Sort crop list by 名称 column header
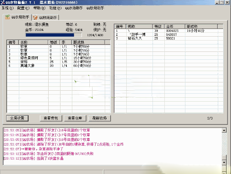This screenshot has height=174, width=231. [x=33, y=42]
